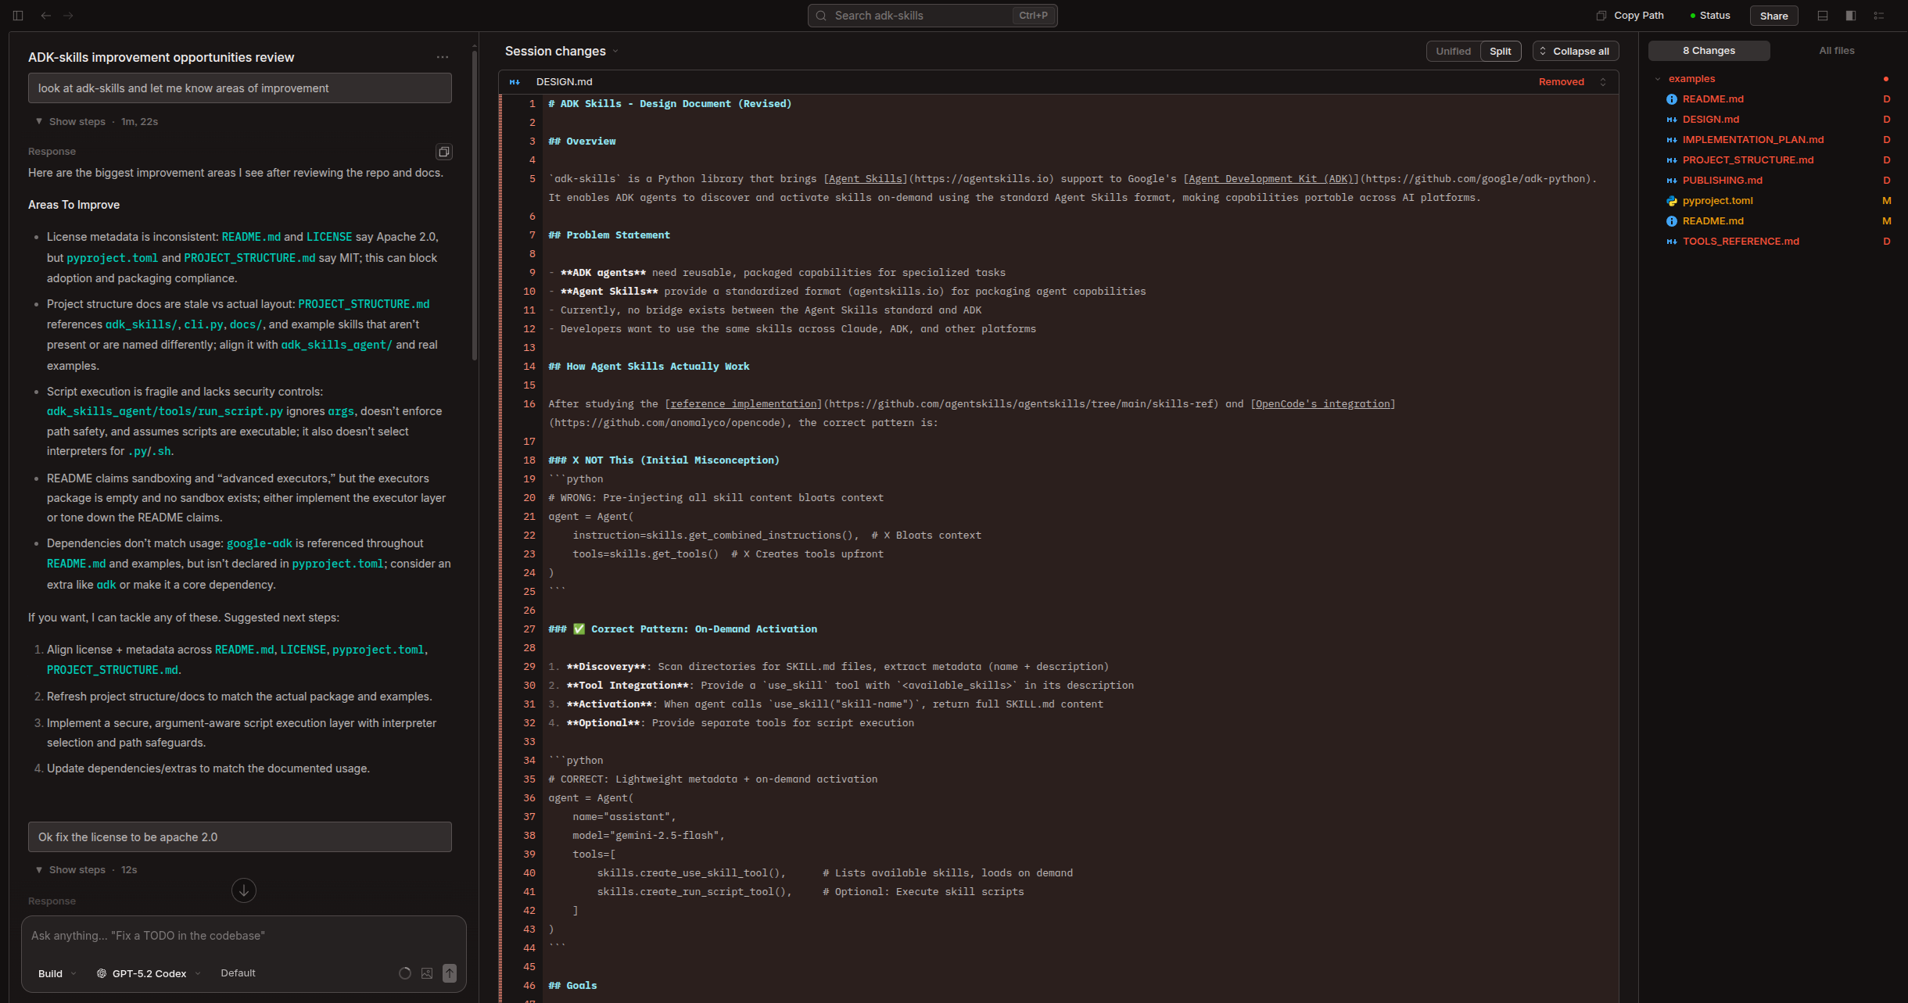Screen dimensions: 1908x1003
Task: Open the reference implementation link in diff
Action: coord(744,404)
